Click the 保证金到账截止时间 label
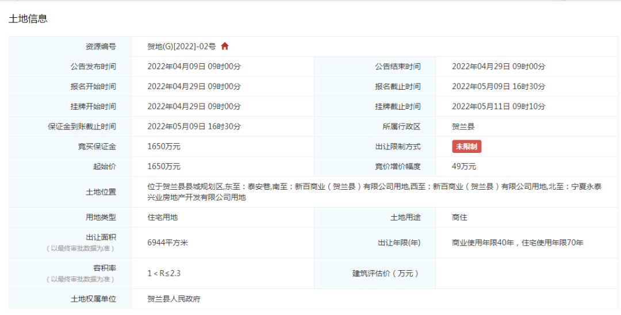 coord(82,126)
